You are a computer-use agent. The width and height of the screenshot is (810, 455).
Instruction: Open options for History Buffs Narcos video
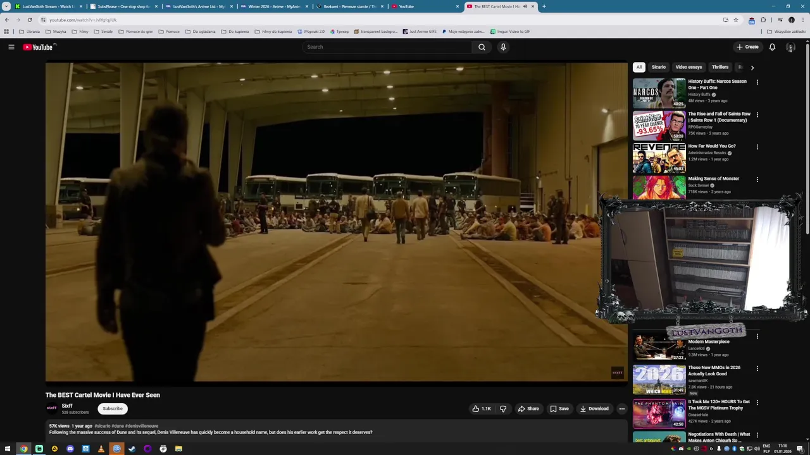coord(757,82)
